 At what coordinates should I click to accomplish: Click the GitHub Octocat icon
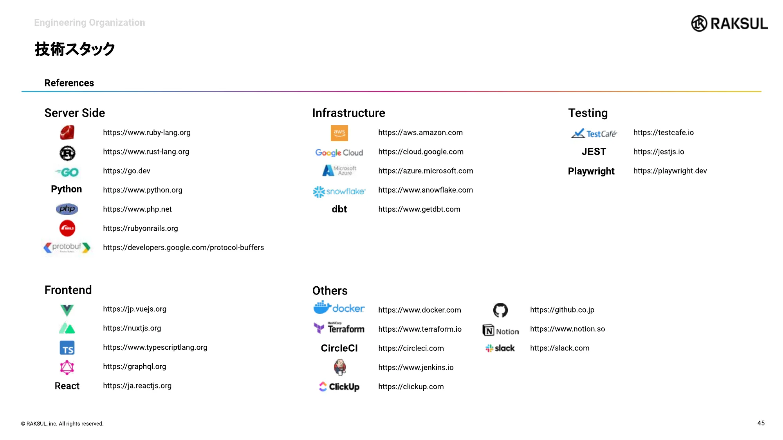pos(500,310)
